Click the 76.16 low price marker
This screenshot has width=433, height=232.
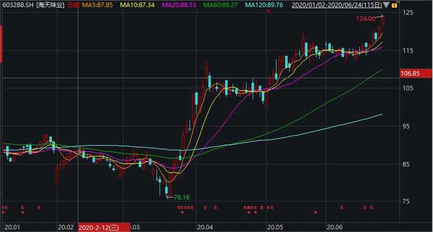click(182, 197)
